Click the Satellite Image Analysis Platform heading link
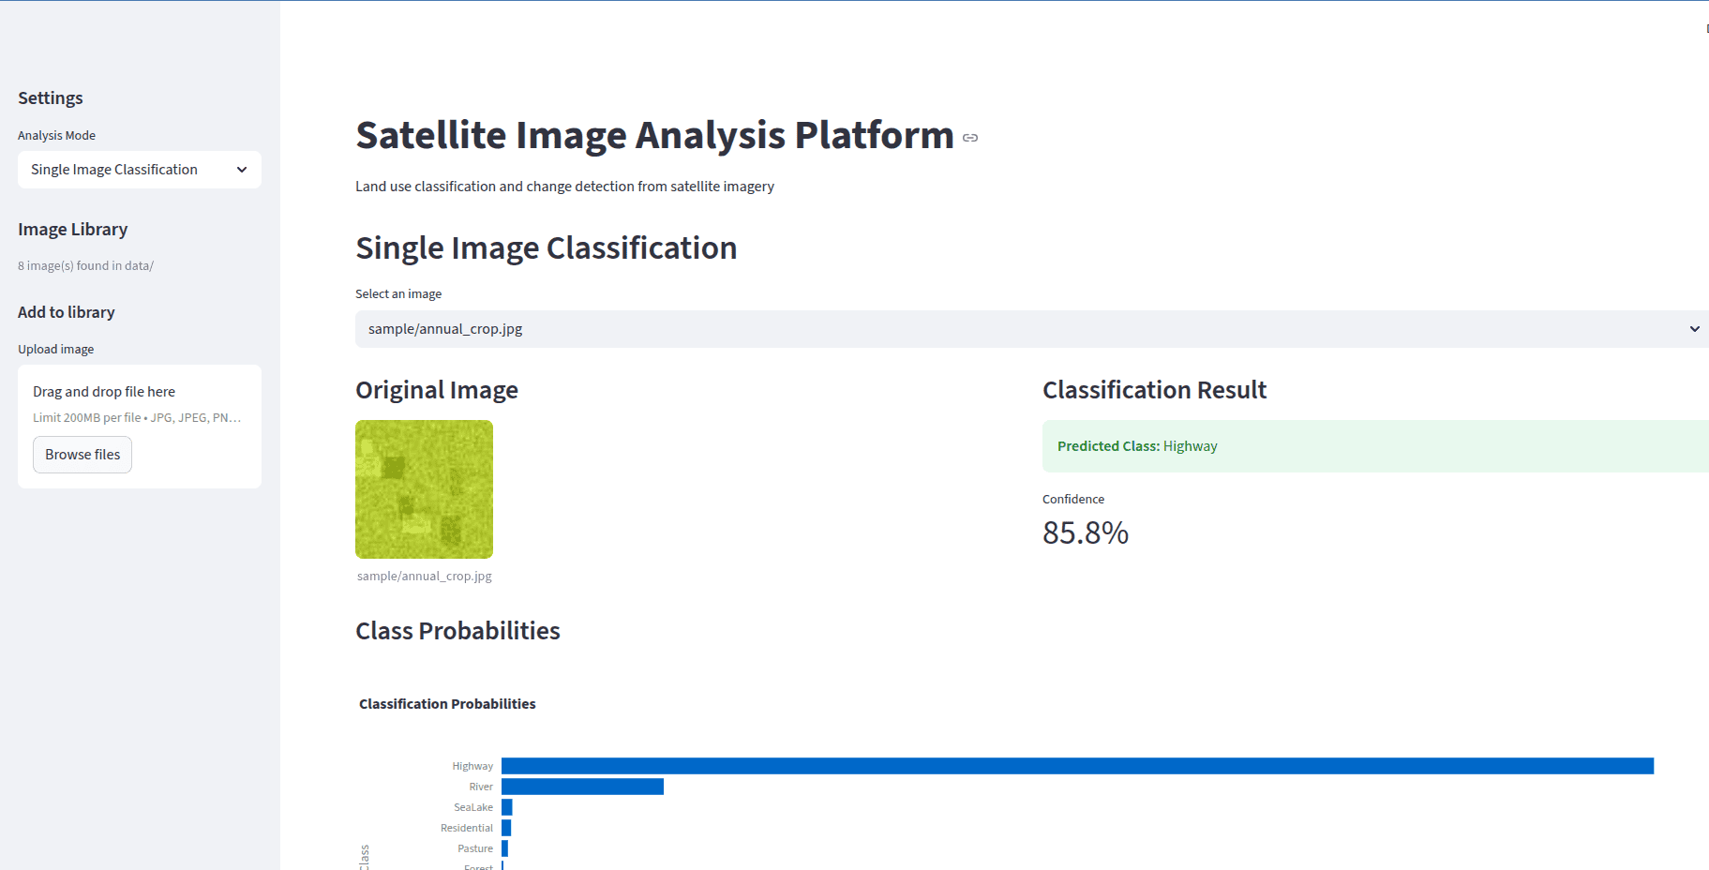 (653, 135)
